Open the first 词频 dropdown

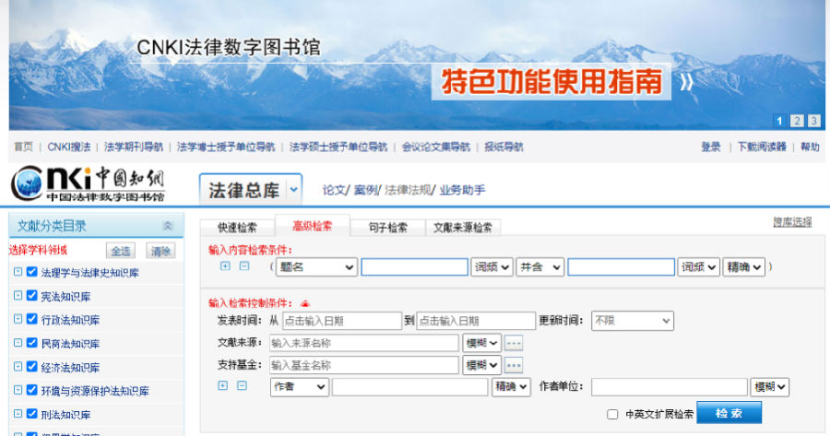point(492,267)
